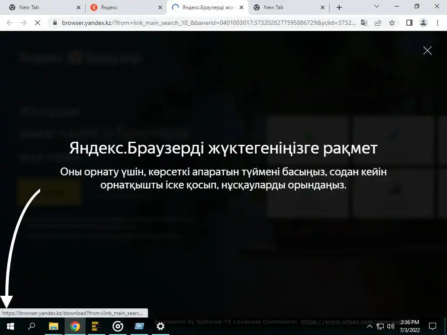The height and width of the screenshot is (335, 447).
Task: Click the network tray icon
Action: (380, 326)
